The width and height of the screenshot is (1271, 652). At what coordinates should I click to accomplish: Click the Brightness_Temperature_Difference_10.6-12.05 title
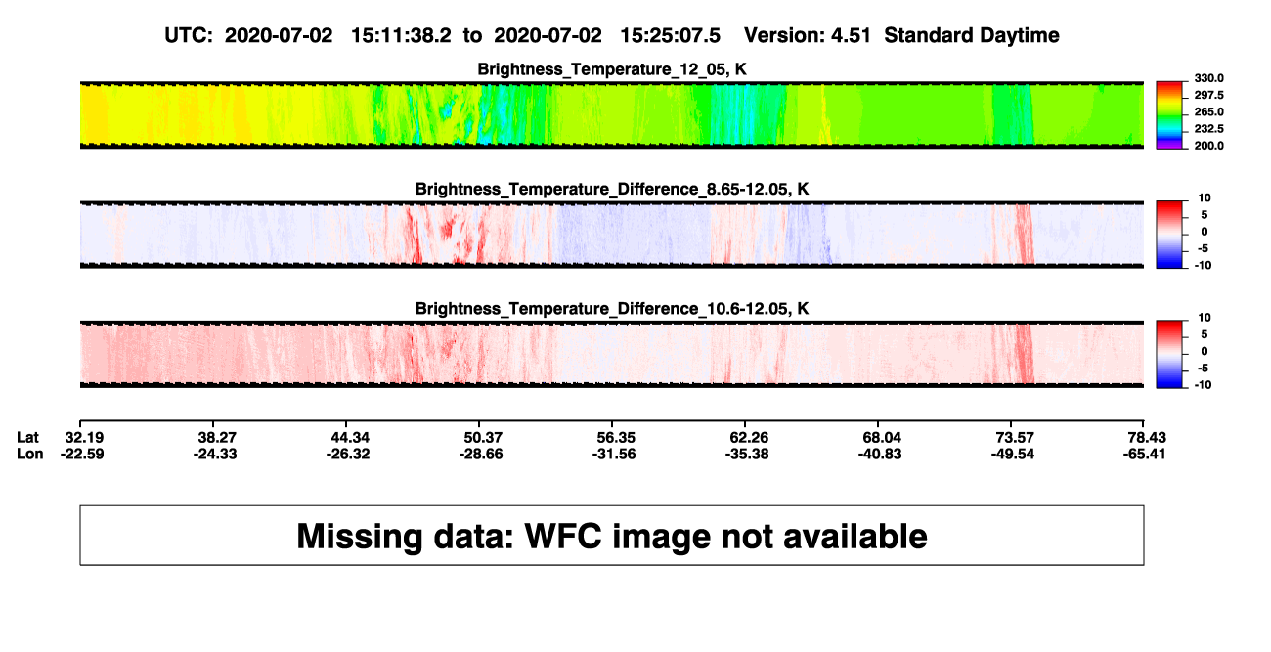pos(612,309)
